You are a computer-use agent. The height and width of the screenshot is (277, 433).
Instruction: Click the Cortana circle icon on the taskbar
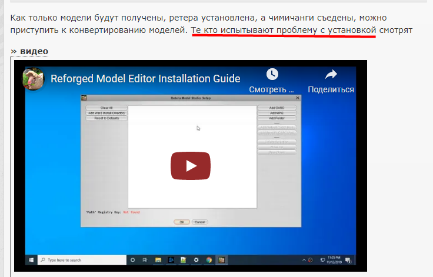coord(132,260)
